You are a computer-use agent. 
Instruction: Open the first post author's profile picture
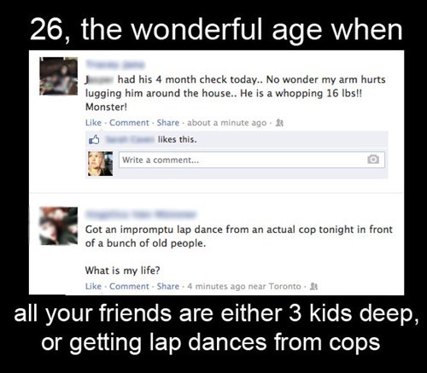point(58,76)
